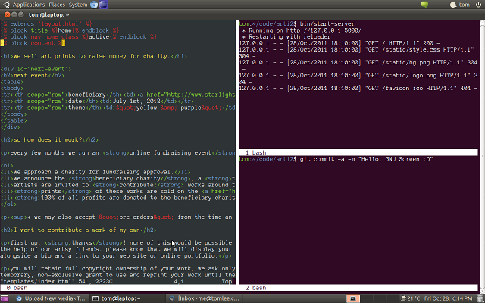The width and height of the screenshot is (485, 303).
Task: Click the 'pre-orders' paragraph line
Action: tap(116, 217)
